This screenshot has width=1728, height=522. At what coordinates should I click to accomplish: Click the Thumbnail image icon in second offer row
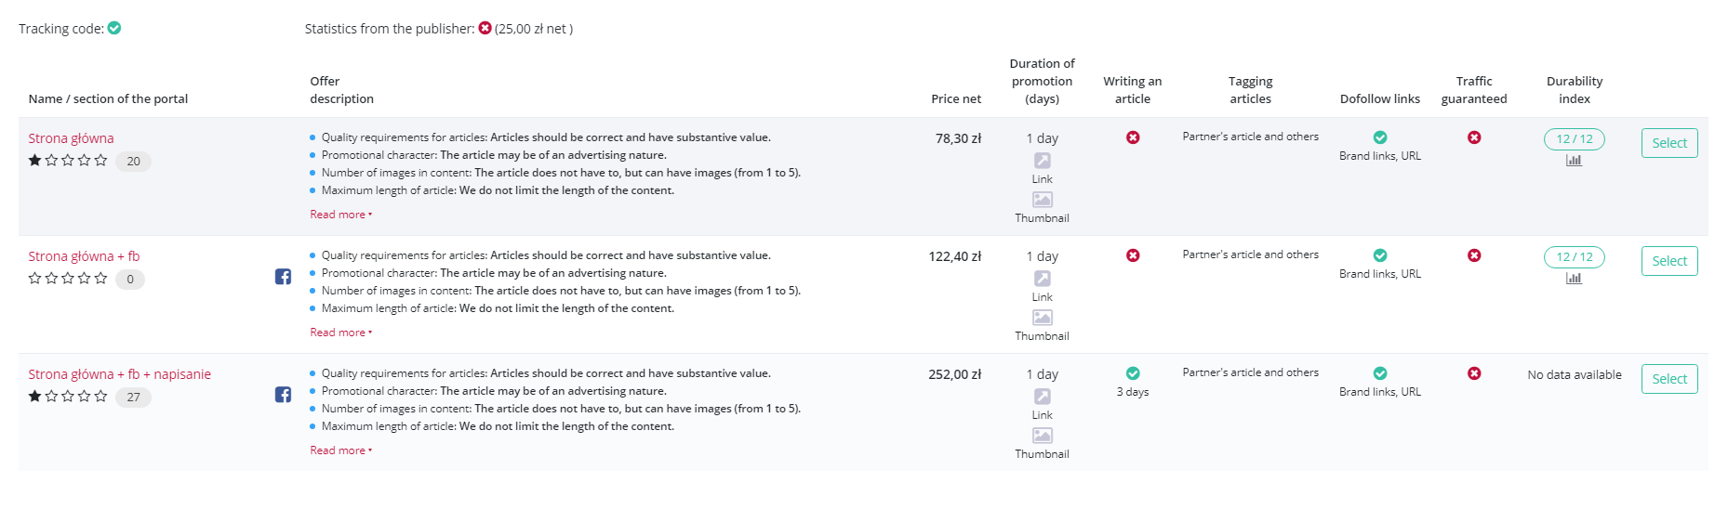click(1043, 318)
